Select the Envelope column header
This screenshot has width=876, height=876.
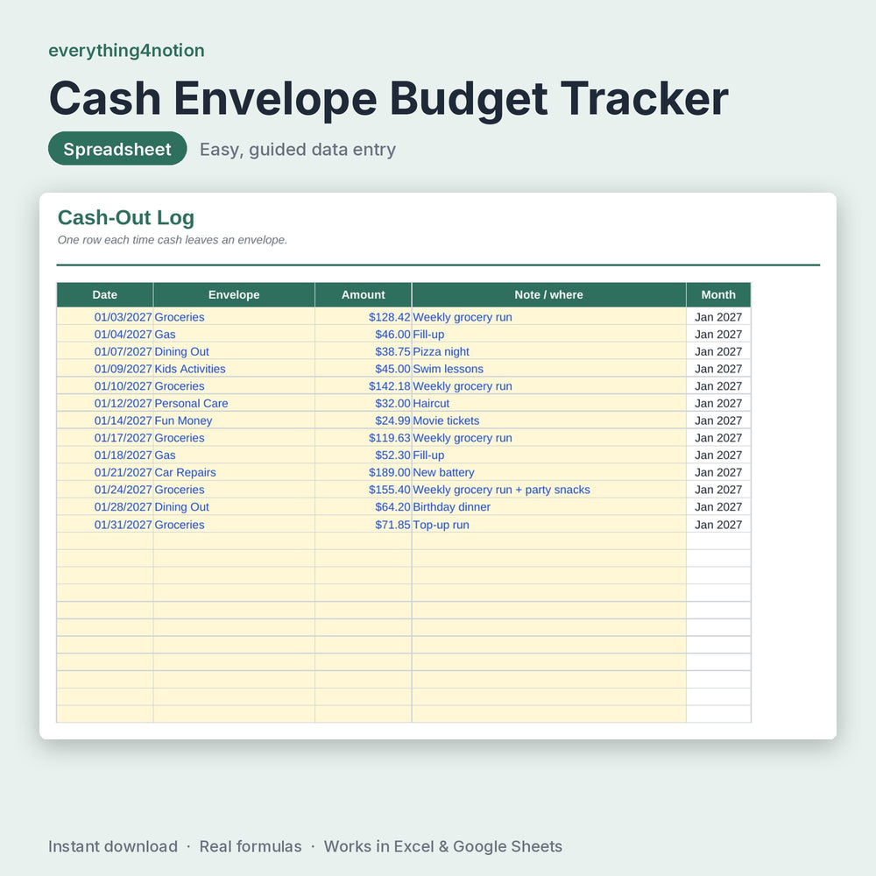click(234, 295)
